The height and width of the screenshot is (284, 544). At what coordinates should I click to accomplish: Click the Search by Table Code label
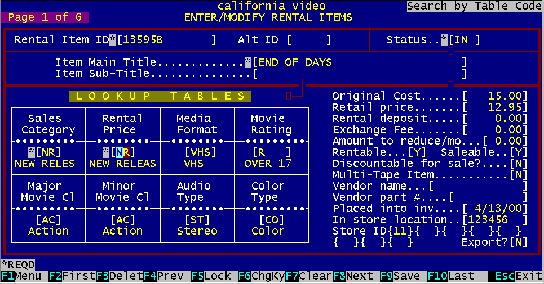pyautogui.click(x=474, y=6)
